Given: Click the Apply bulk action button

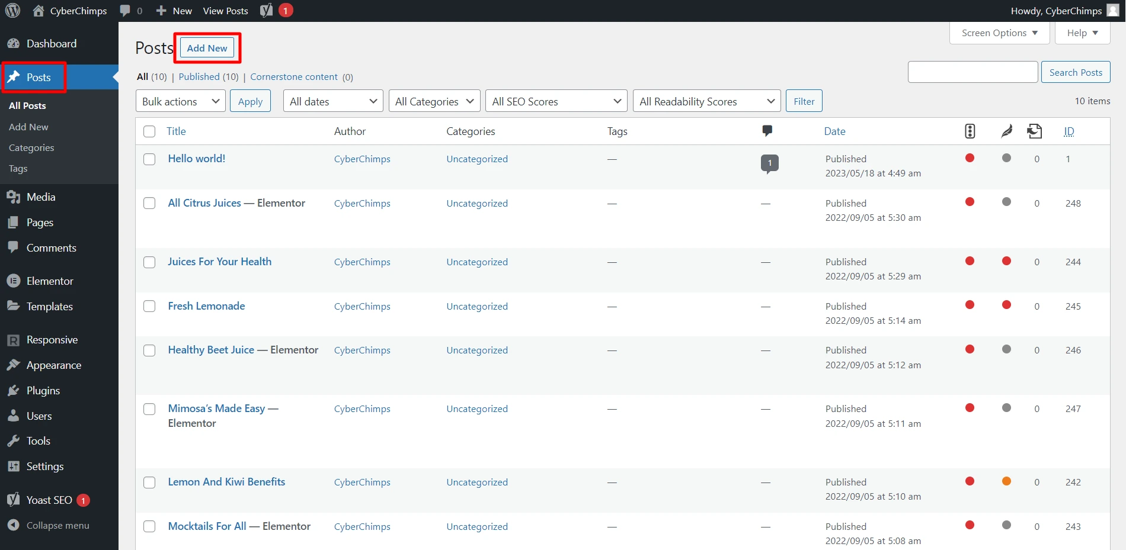Looking at the screenshot, I should click(x=250, y=101).
